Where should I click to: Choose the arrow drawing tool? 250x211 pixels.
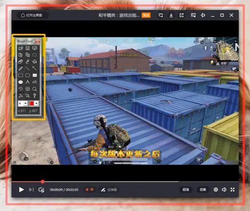(x=35, y=69)
